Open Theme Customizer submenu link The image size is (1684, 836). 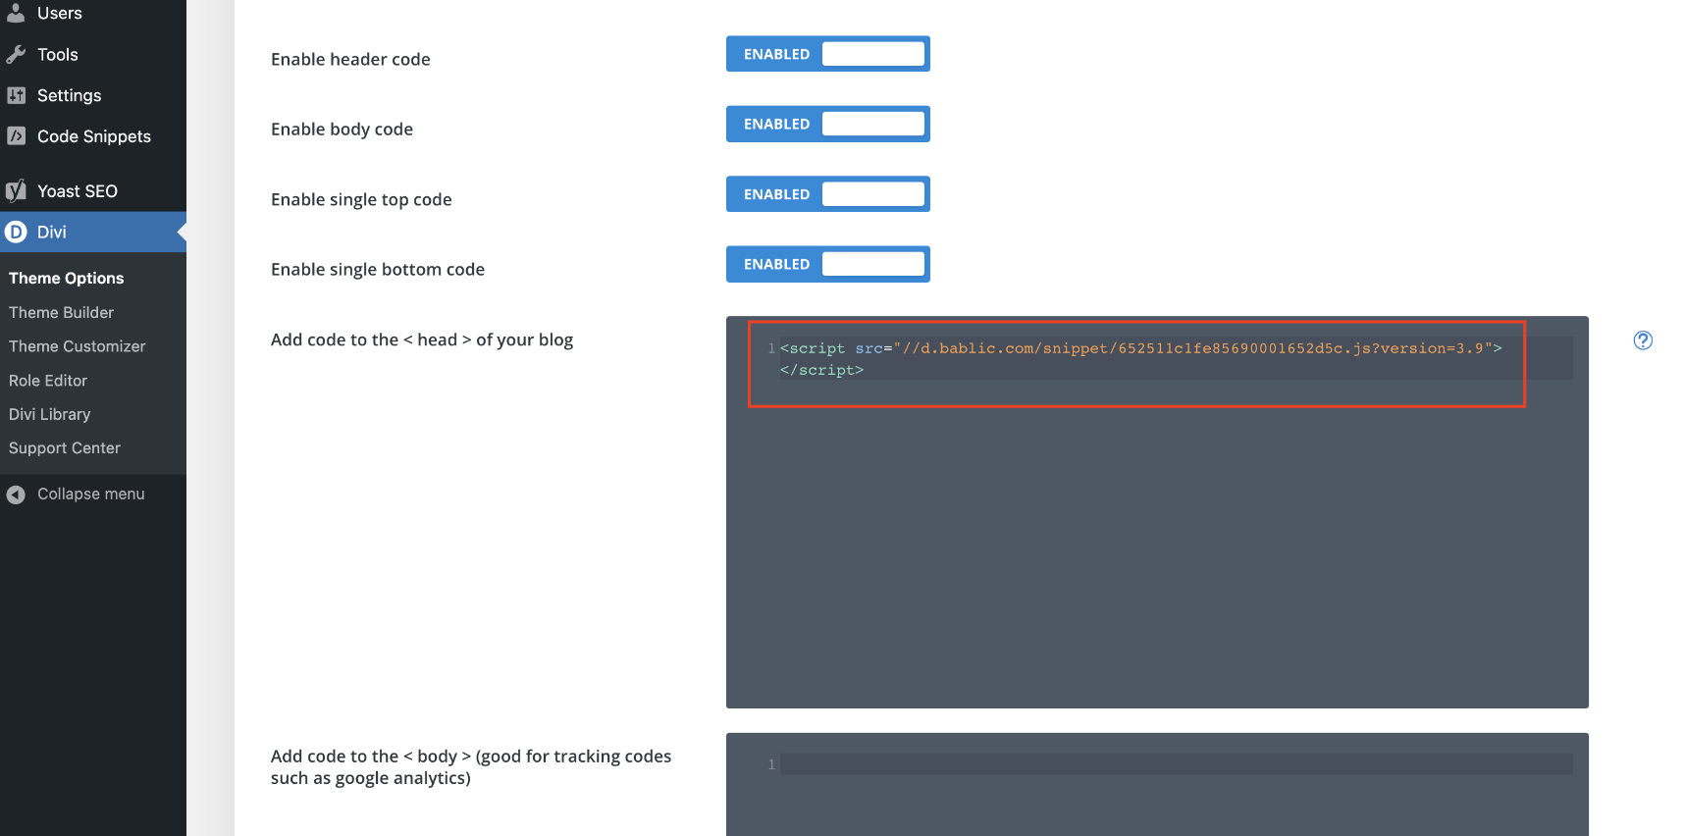coord(77,346)
